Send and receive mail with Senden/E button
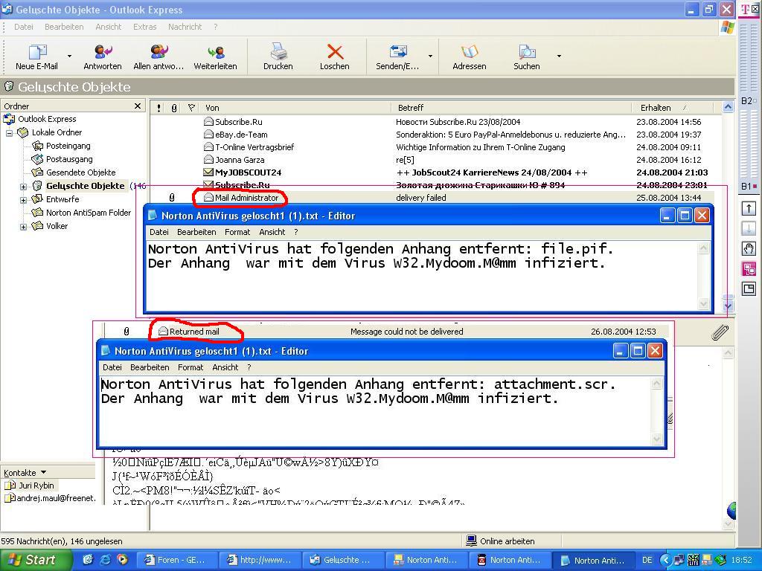762x571 pixels. [x=397, y=57]
